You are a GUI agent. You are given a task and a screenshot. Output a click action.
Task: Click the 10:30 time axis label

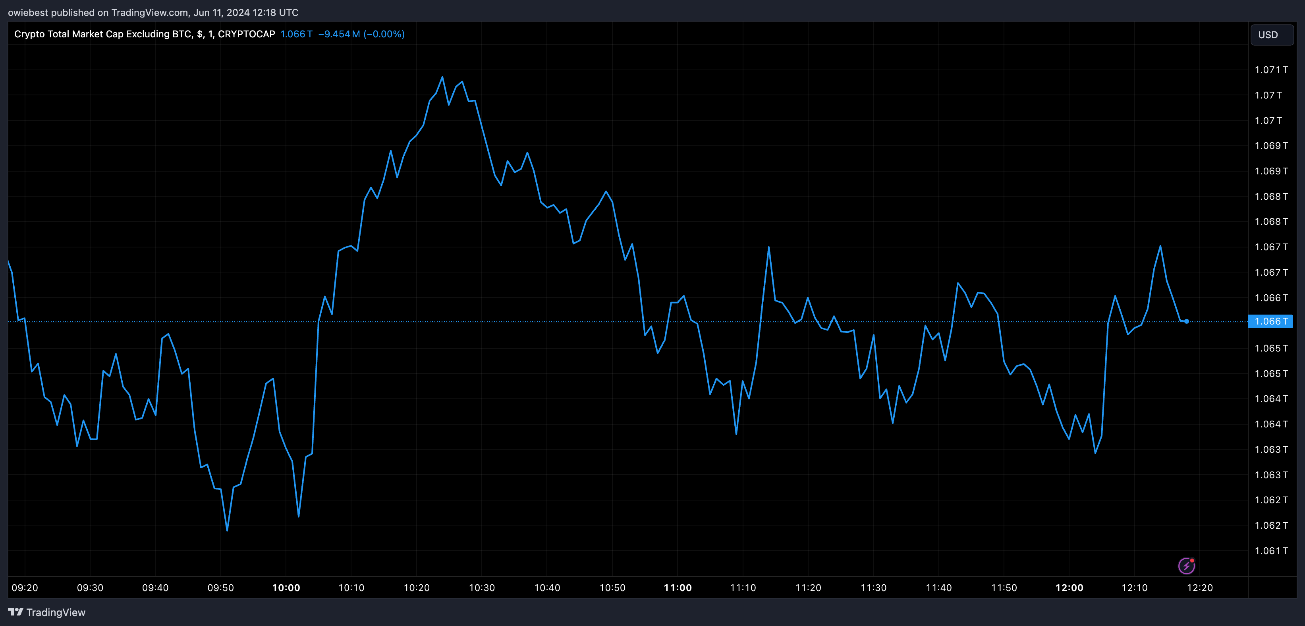pyautogui.click(x=482, y=587)
